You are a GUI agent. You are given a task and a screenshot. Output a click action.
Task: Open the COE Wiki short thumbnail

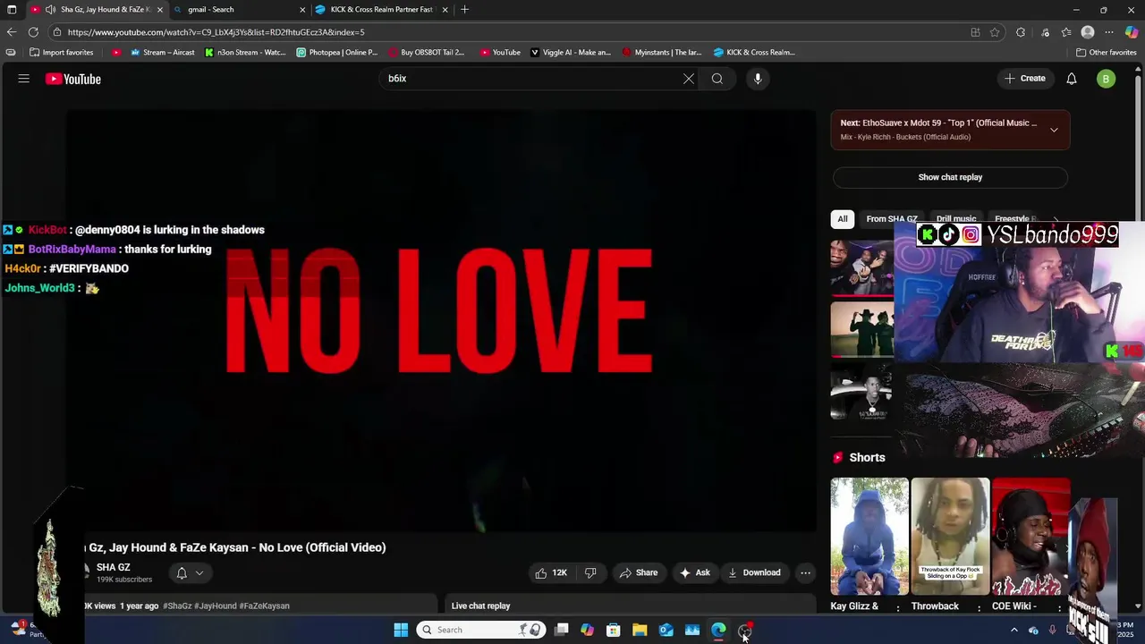(1030, 537)
